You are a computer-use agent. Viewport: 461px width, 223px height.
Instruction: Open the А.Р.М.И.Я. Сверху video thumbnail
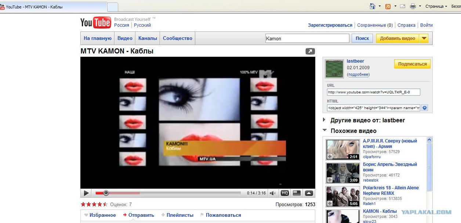tap(343, 149)
